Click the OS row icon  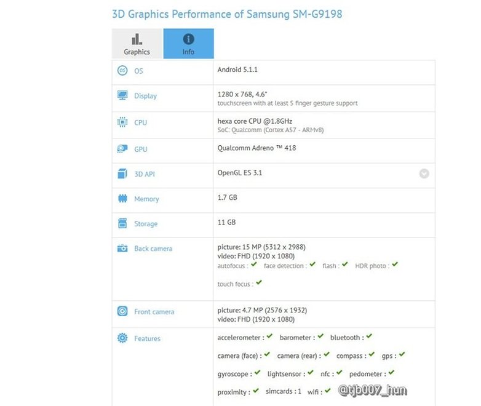122,71
